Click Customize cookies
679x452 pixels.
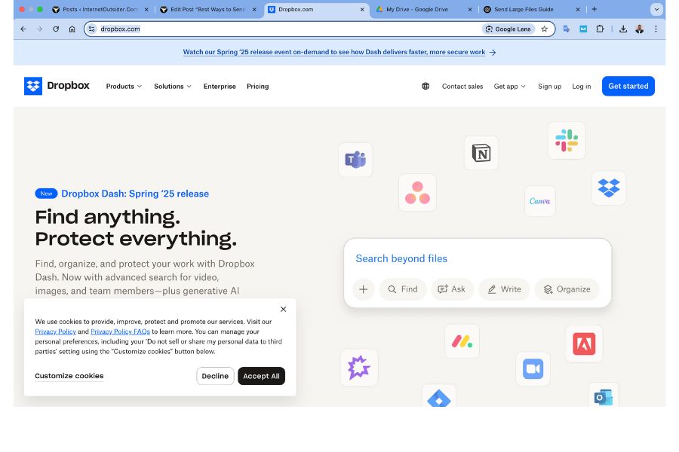69,376
